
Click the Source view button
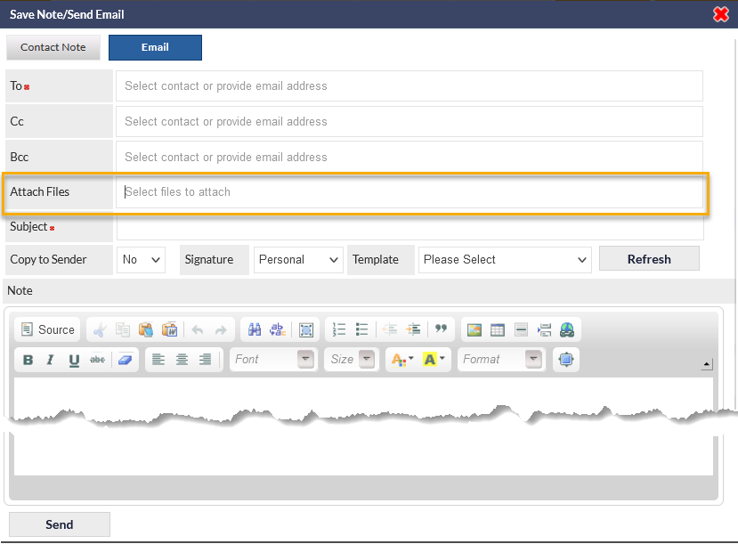click(47, 329)
